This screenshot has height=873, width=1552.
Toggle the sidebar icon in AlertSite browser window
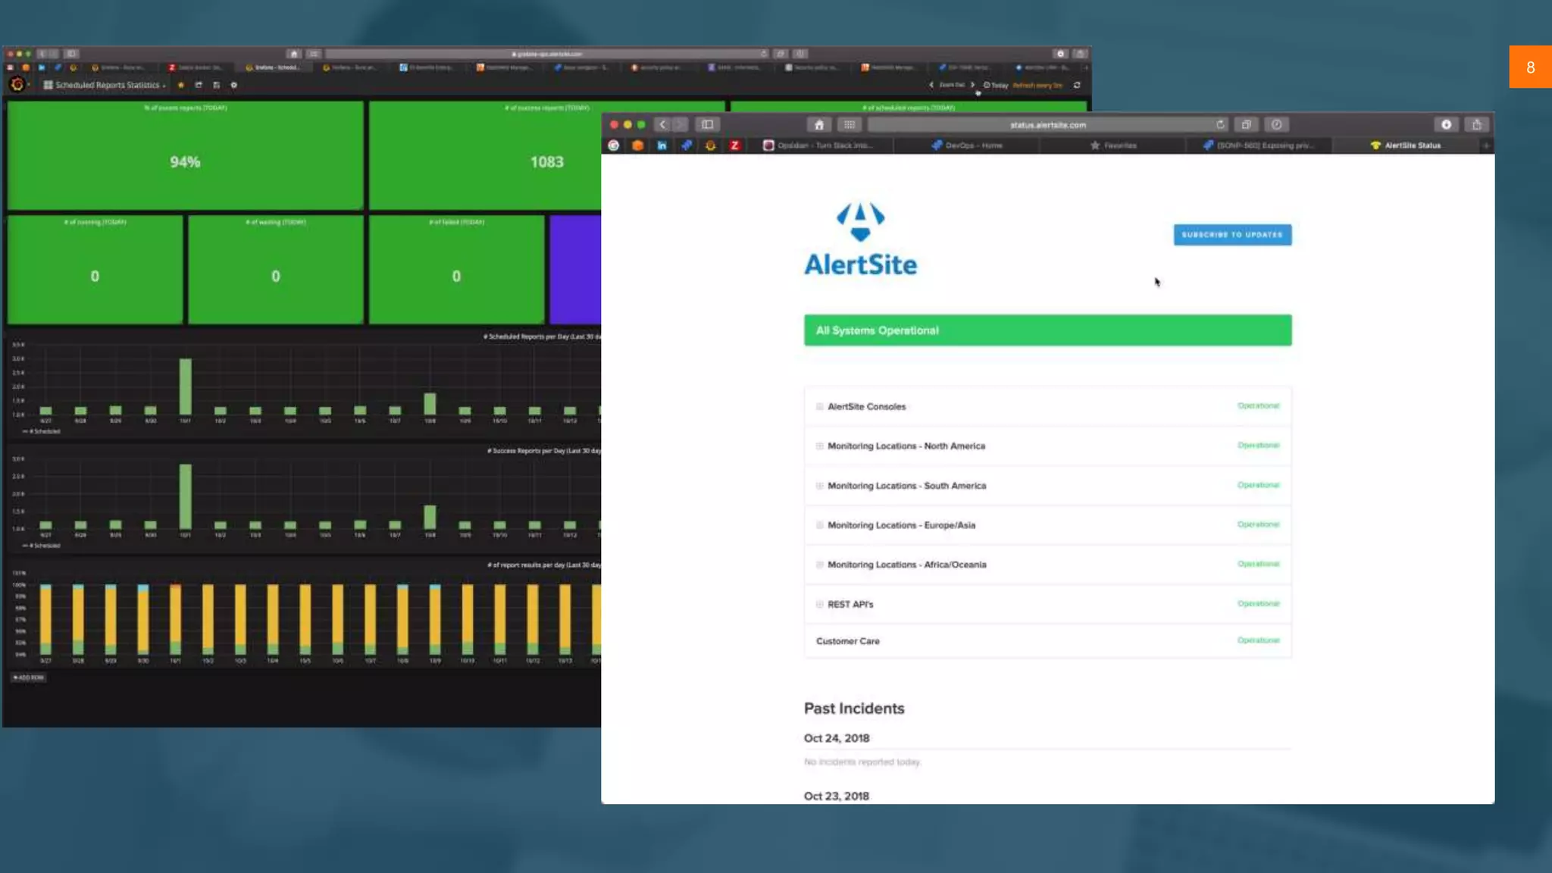click(707, 125)
